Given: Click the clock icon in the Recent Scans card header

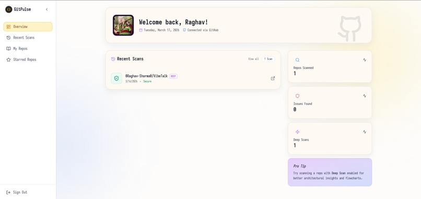Looking at the screenshot, I should coord(113,59).
